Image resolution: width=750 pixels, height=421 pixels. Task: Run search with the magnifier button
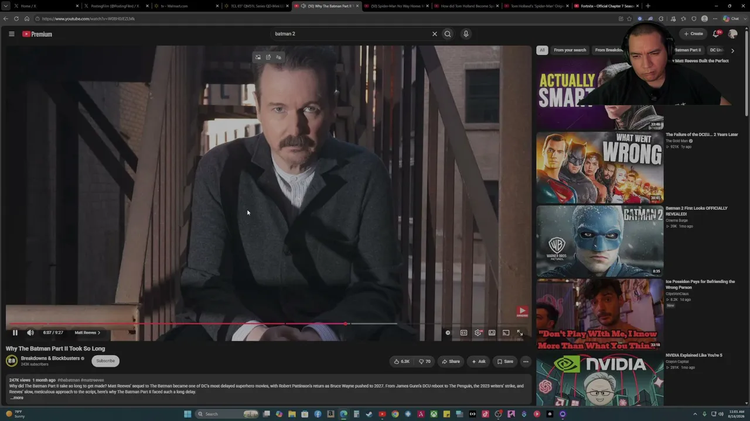pyautogui.click(x=448, y=34)
